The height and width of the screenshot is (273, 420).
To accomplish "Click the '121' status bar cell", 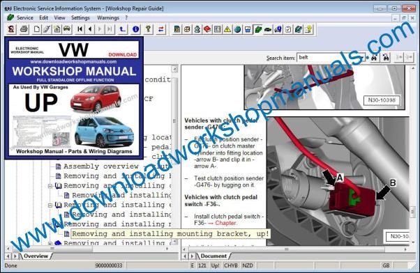I will point(202,265).
